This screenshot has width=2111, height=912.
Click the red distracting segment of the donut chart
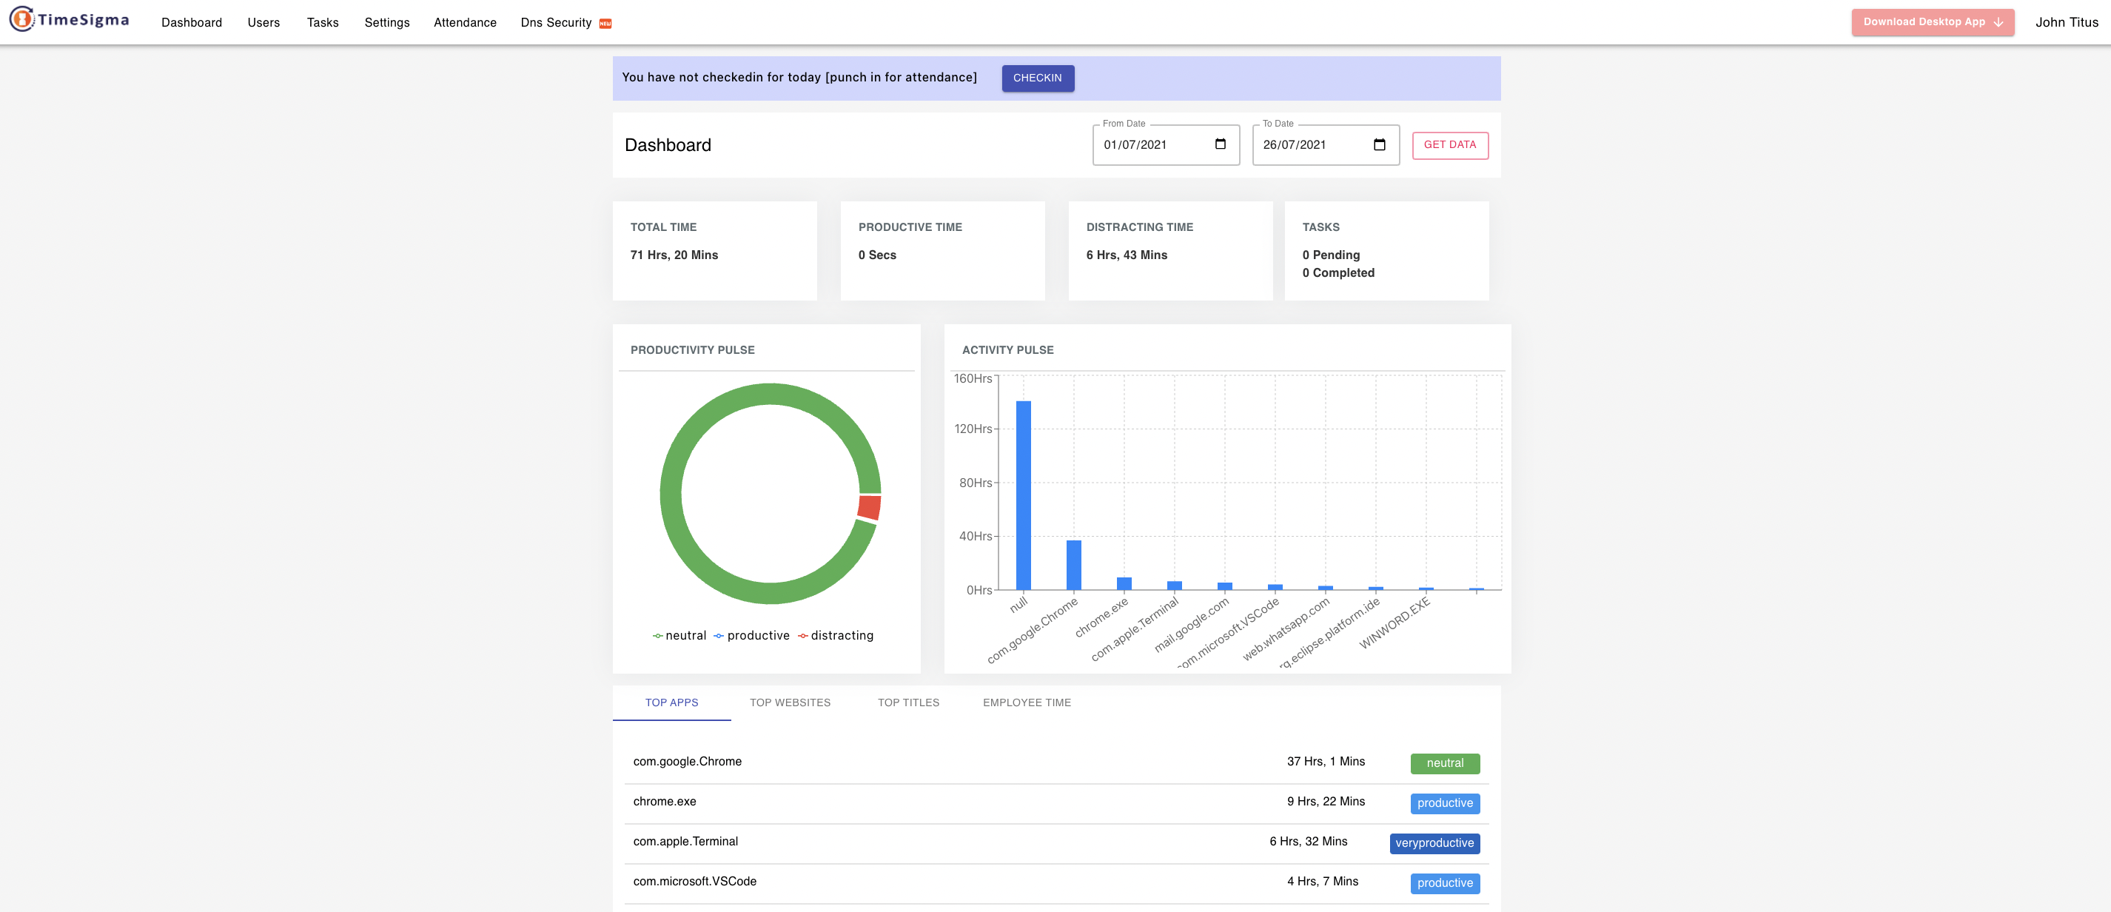point(870,507)
